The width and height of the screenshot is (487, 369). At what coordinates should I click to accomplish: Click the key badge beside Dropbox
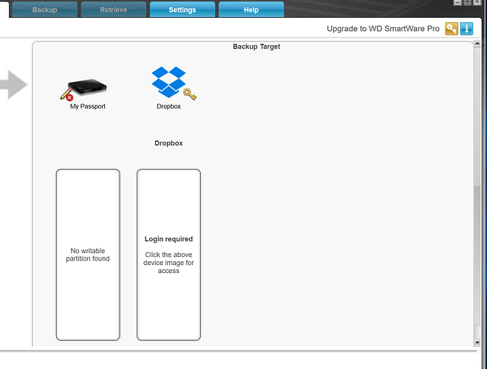pos(190,94)
